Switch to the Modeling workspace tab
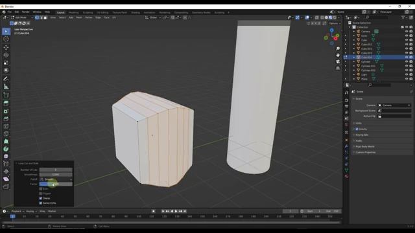The image size is (415, 233). tap(73, 12)
